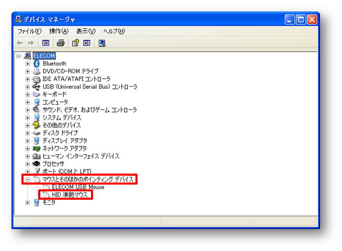Collapse the マウスとそのほかのポインティング デバイス node

28,179
